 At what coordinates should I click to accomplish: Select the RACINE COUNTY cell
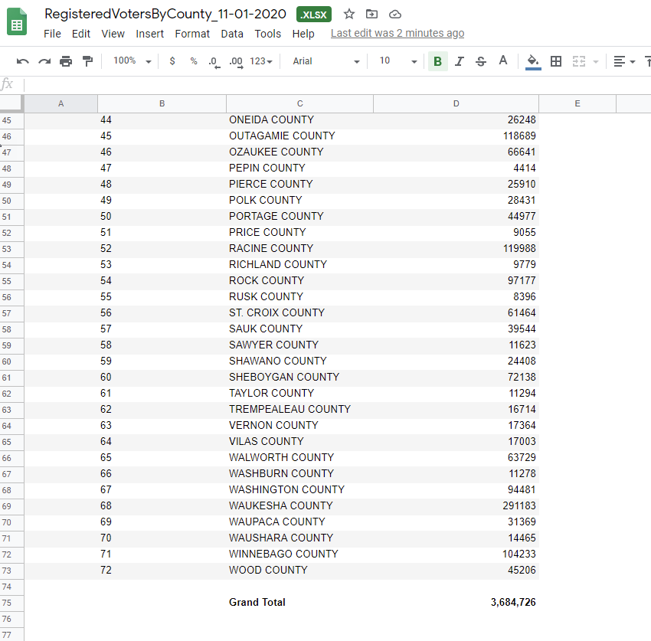pyautogui.click(x=299, y=248)
